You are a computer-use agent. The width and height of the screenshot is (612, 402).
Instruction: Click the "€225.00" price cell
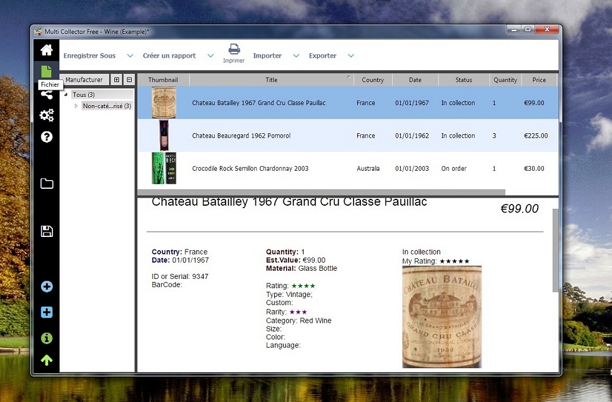[x=536, y=136]
